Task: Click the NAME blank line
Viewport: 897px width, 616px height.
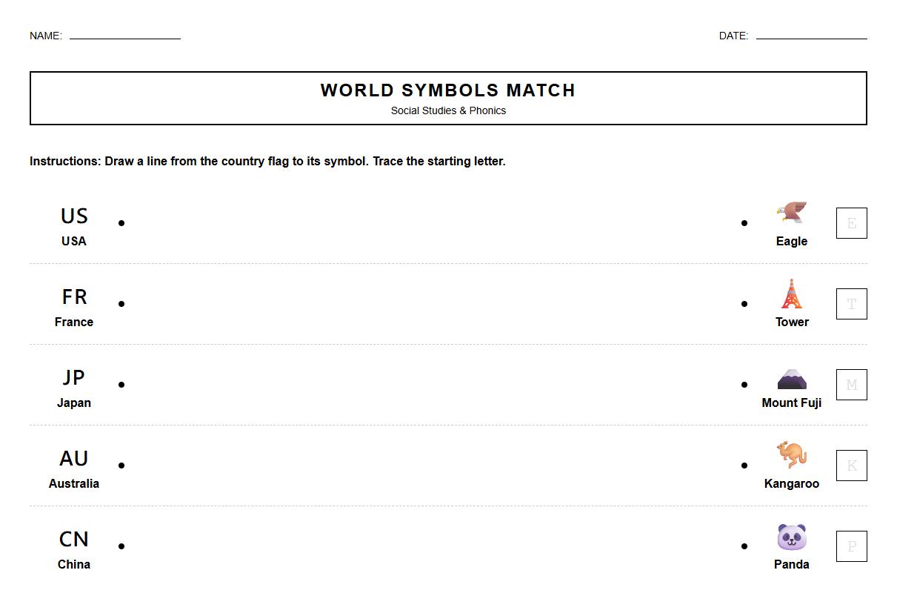Action: click(x=125, y=35)
